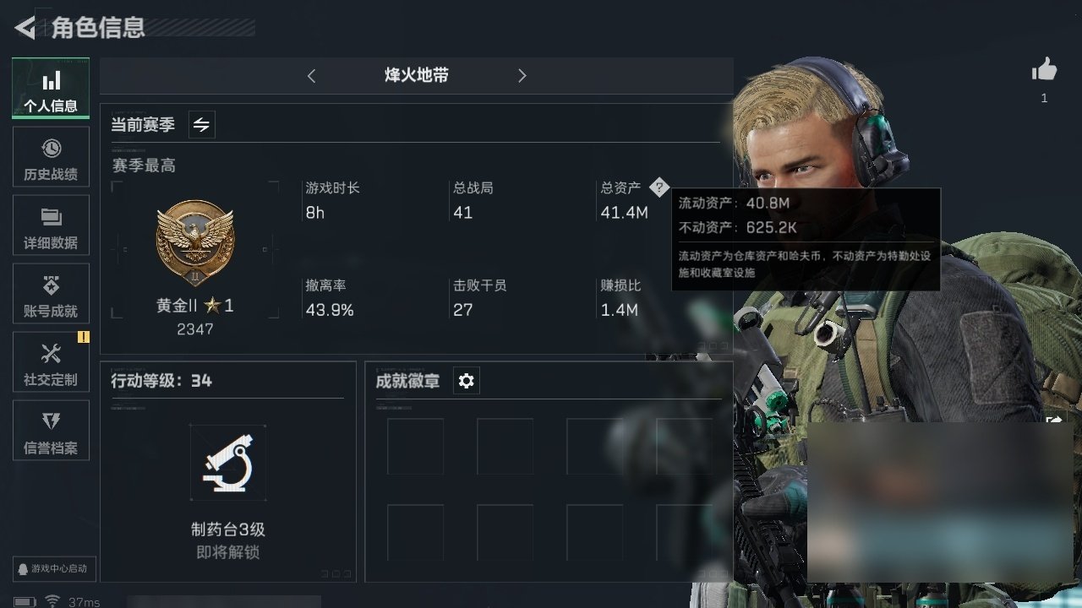Switch to previous mode with left chevron
Image resolution: width=1082 pixels, height=608 pixels.
click(311, 76)
